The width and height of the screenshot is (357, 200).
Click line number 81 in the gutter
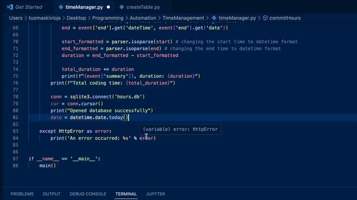(x=15, y=117)
